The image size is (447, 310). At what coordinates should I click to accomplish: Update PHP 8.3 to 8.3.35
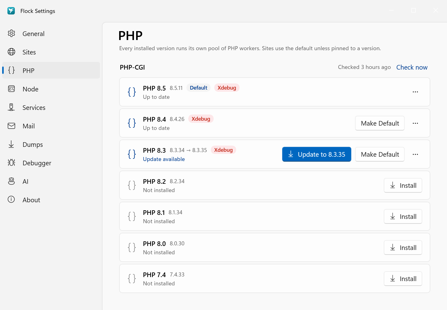pos(316,154)
